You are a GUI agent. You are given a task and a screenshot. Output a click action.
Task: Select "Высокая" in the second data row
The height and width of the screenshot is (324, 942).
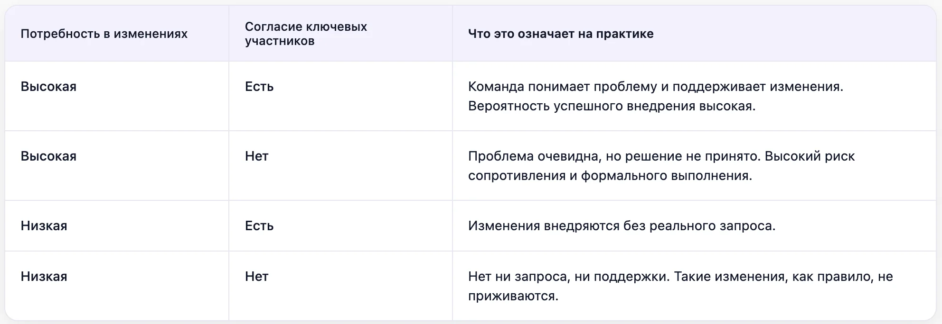48,156
